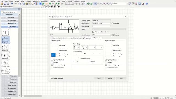Expand the Actuators library category
Image resolution: width=176 pixels, height=99 pixels.
click(x=7, y=18)
